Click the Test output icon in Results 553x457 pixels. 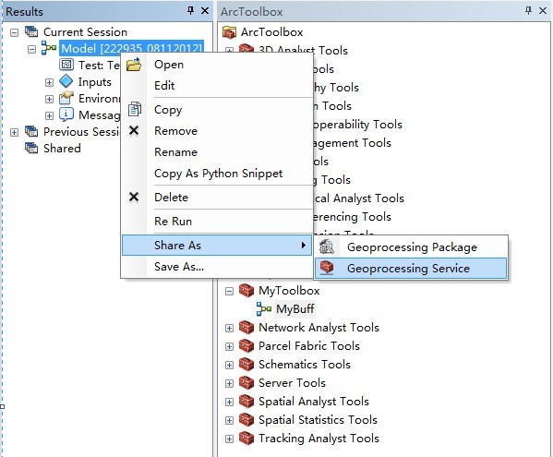(x=66, y=65)
